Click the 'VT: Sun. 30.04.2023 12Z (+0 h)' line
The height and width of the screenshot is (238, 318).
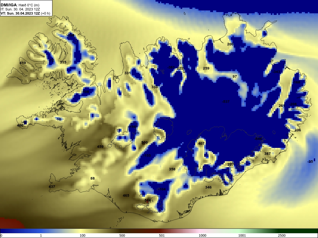pyautogui.click(x=25, y=13)
